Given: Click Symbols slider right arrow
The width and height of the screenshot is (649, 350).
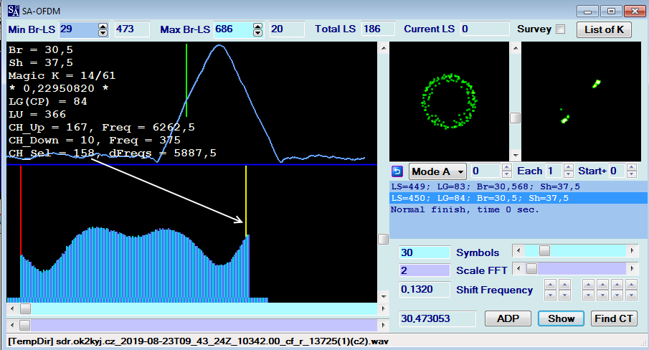Looking at the screenshot, I should [632, 251].
